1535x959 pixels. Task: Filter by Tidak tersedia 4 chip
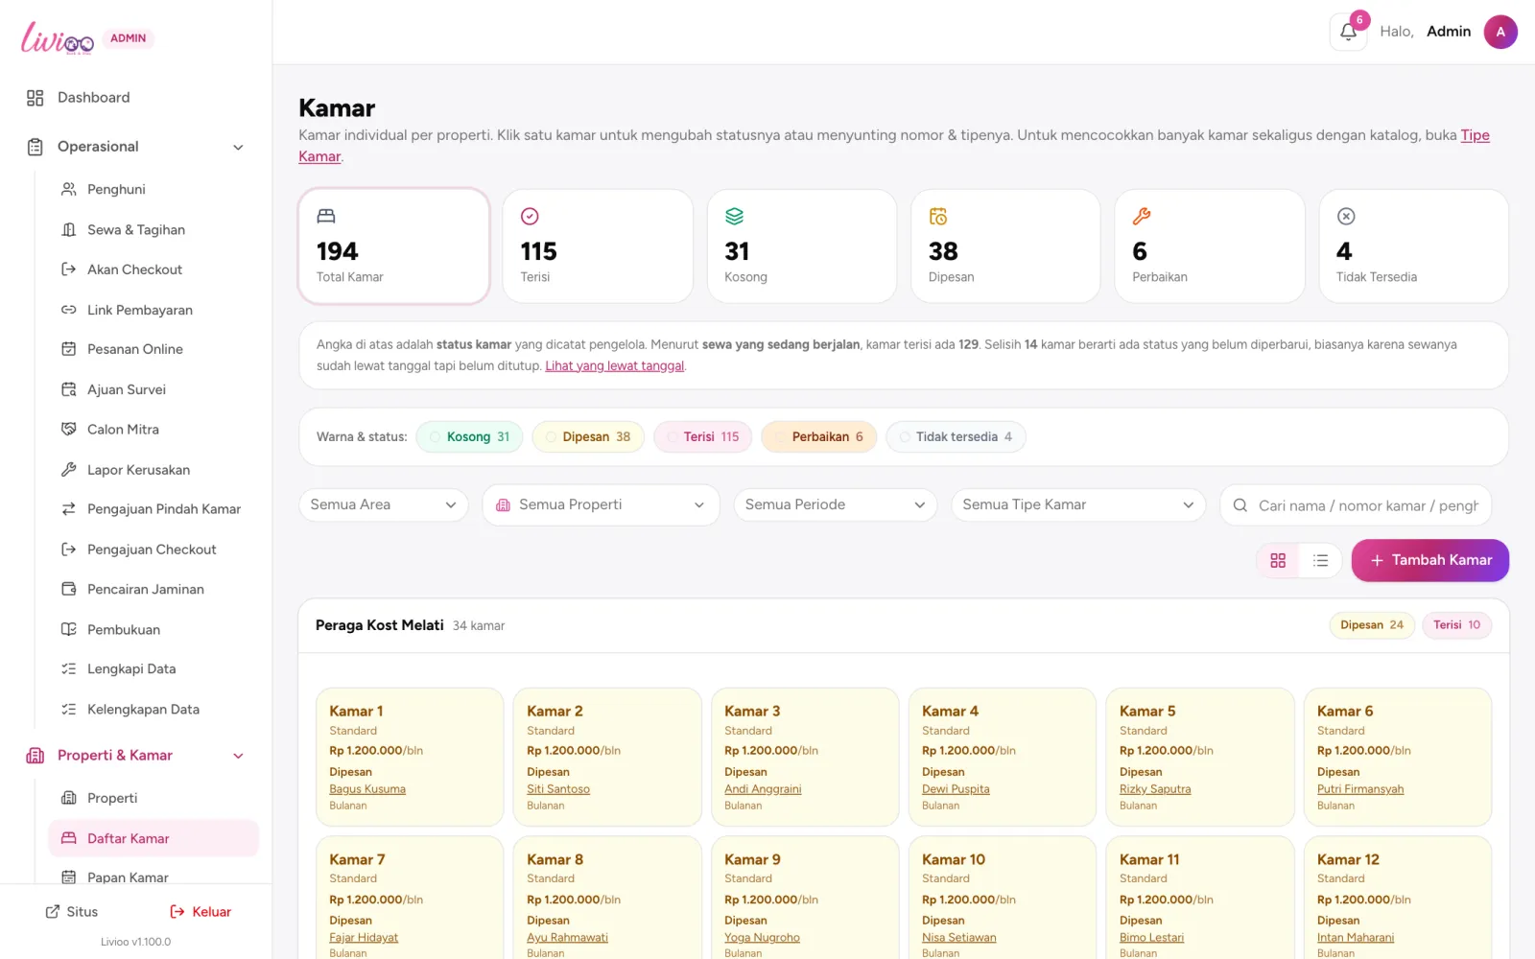[956, 437]
